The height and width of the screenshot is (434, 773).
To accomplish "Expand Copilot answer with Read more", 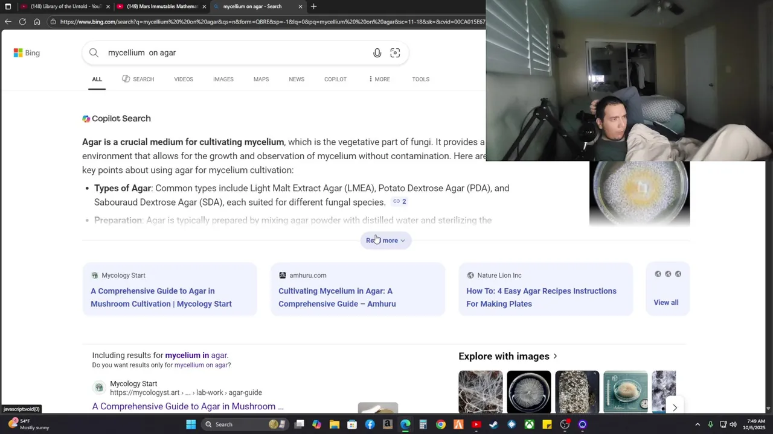I will pyautogui.click(x=385, y=241).
